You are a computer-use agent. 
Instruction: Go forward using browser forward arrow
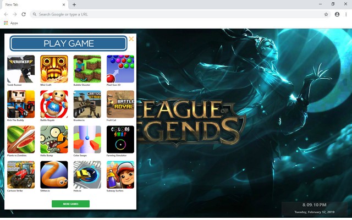[x=15, y=14]
